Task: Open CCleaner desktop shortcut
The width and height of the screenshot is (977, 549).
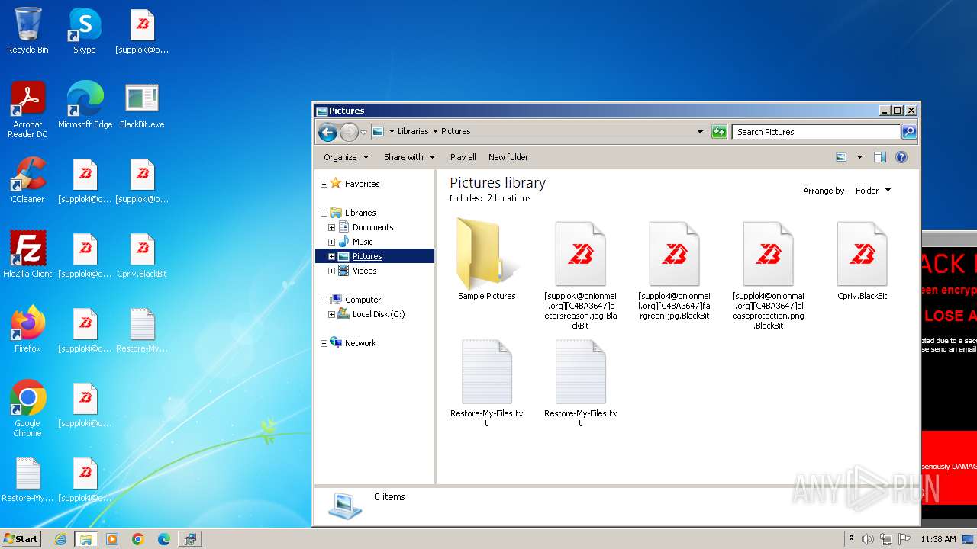Action: point(27,180)
